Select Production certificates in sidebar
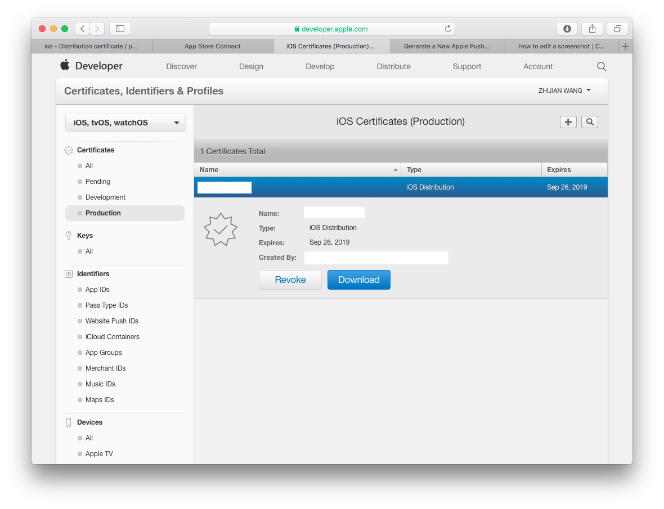The height and width of the screenshot is (509, 664). click(125, 213)
